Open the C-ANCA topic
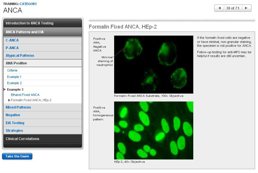Viewport: 258px width, 173px height. pyautogui.click(x=12, y=40)
